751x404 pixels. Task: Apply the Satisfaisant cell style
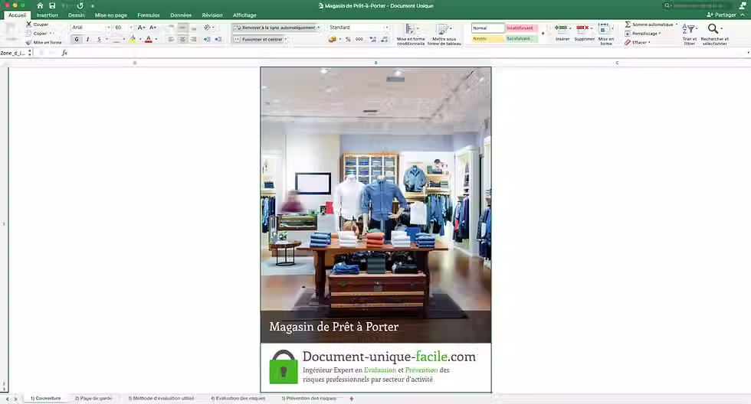coord(522,39)
